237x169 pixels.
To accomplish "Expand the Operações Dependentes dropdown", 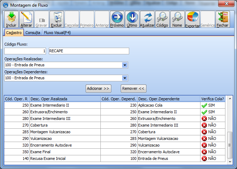I will (125, 78).
